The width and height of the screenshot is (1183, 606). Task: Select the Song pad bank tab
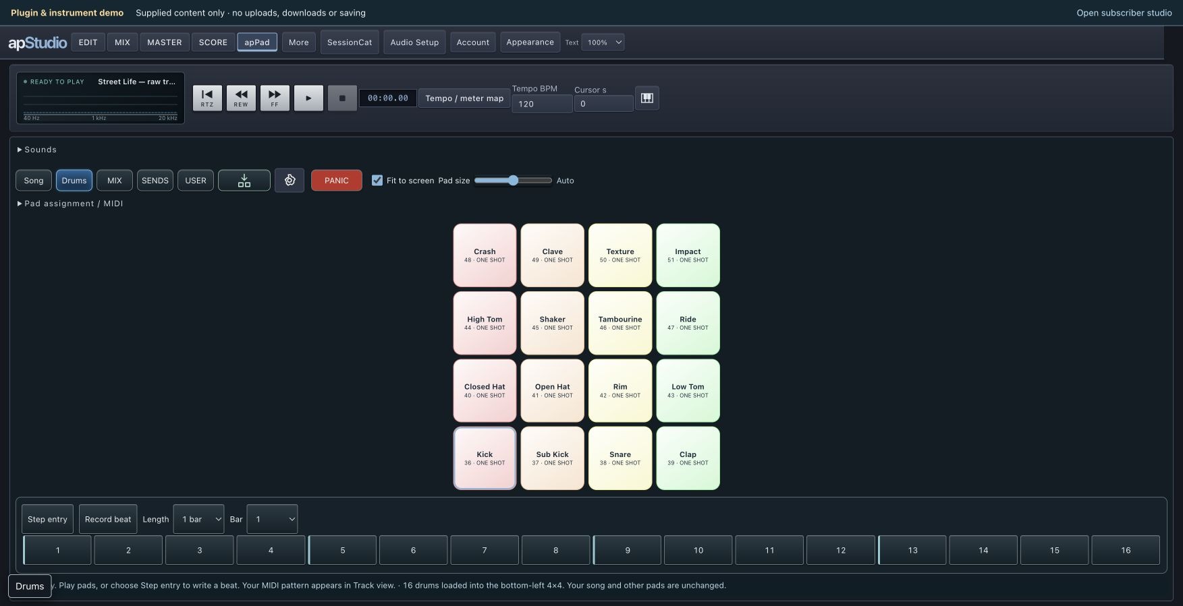(x=34, y=180)
